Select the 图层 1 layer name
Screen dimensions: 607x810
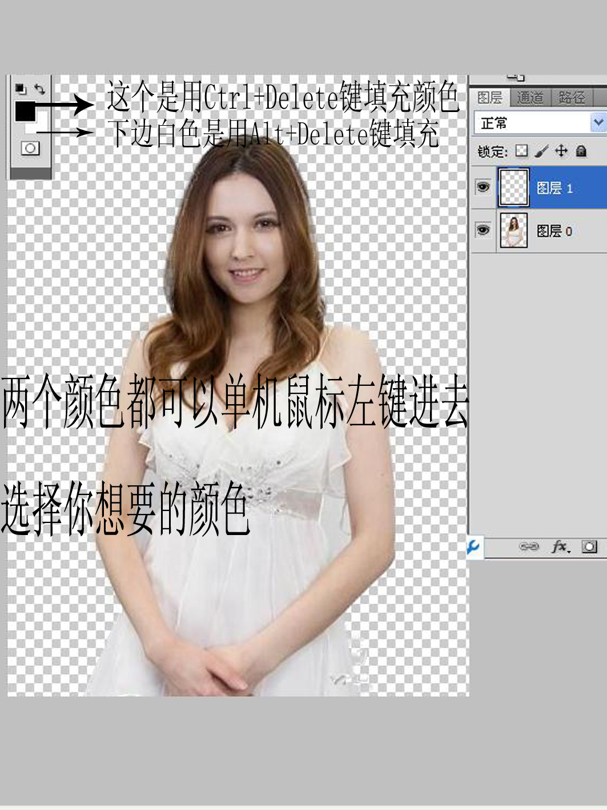(x=554, y=188)
